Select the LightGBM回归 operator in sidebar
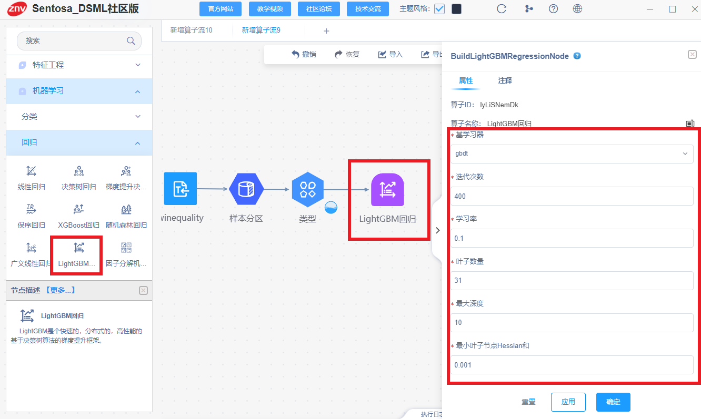Image resolution: width=701 pixels, height=419 pixels. click(x=79, y=248)
